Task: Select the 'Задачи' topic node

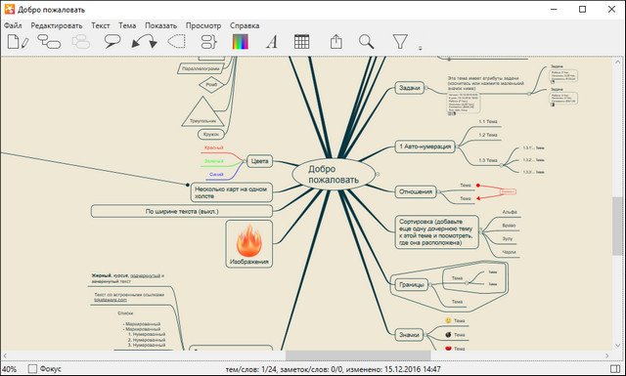Action: coord(410,88)
